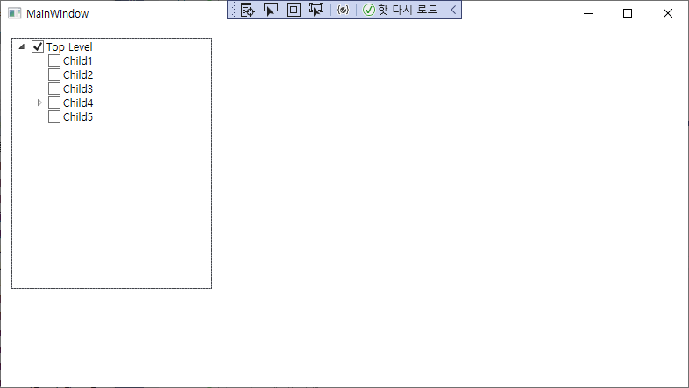689x388 pixels.
Task: Enable Track focused element tool
Action: (316, 10)
